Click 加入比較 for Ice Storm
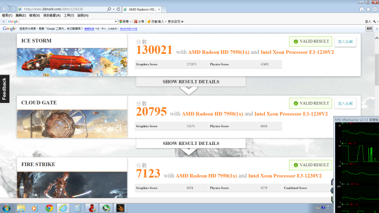This screenshot has height=213, width=379. (345, 41)
